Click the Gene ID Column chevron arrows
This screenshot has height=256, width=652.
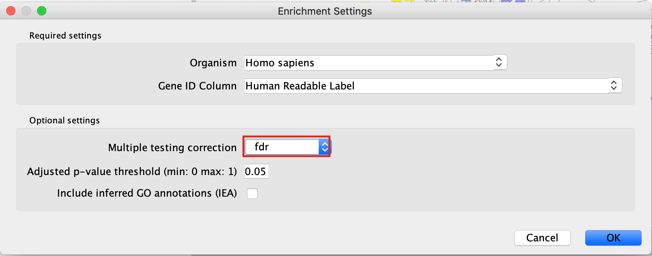click(x=614, y=86)
